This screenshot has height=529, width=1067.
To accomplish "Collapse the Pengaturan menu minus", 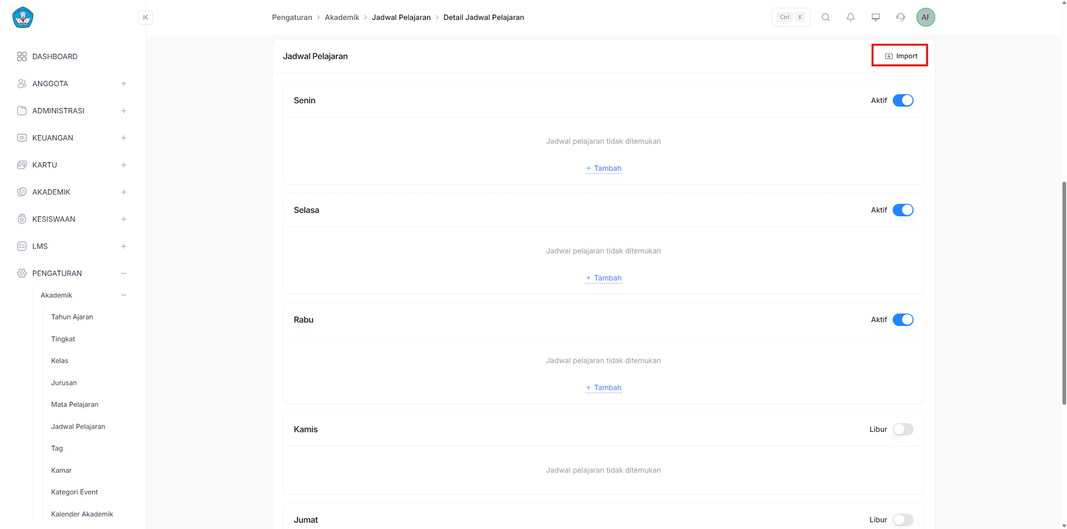I will coord(123,273).
